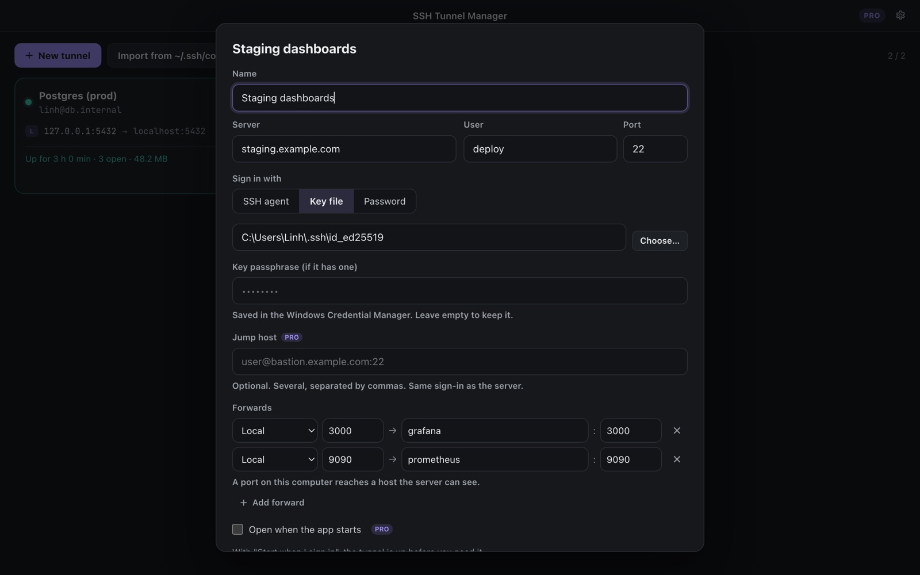Click the 2 / 2 tunnel counter
This screenshot has height=575, width=920.
pyautogui.click(x=896, y=56)
